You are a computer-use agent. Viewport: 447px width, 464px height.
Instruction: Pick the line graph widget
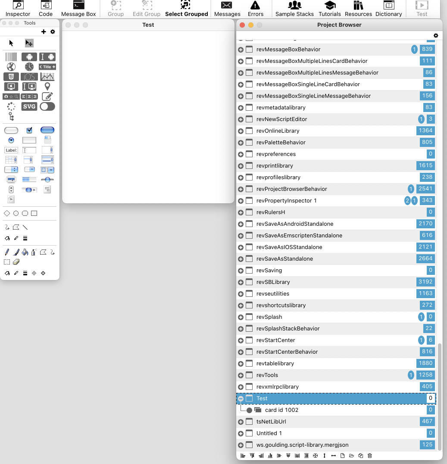point(47,77)
